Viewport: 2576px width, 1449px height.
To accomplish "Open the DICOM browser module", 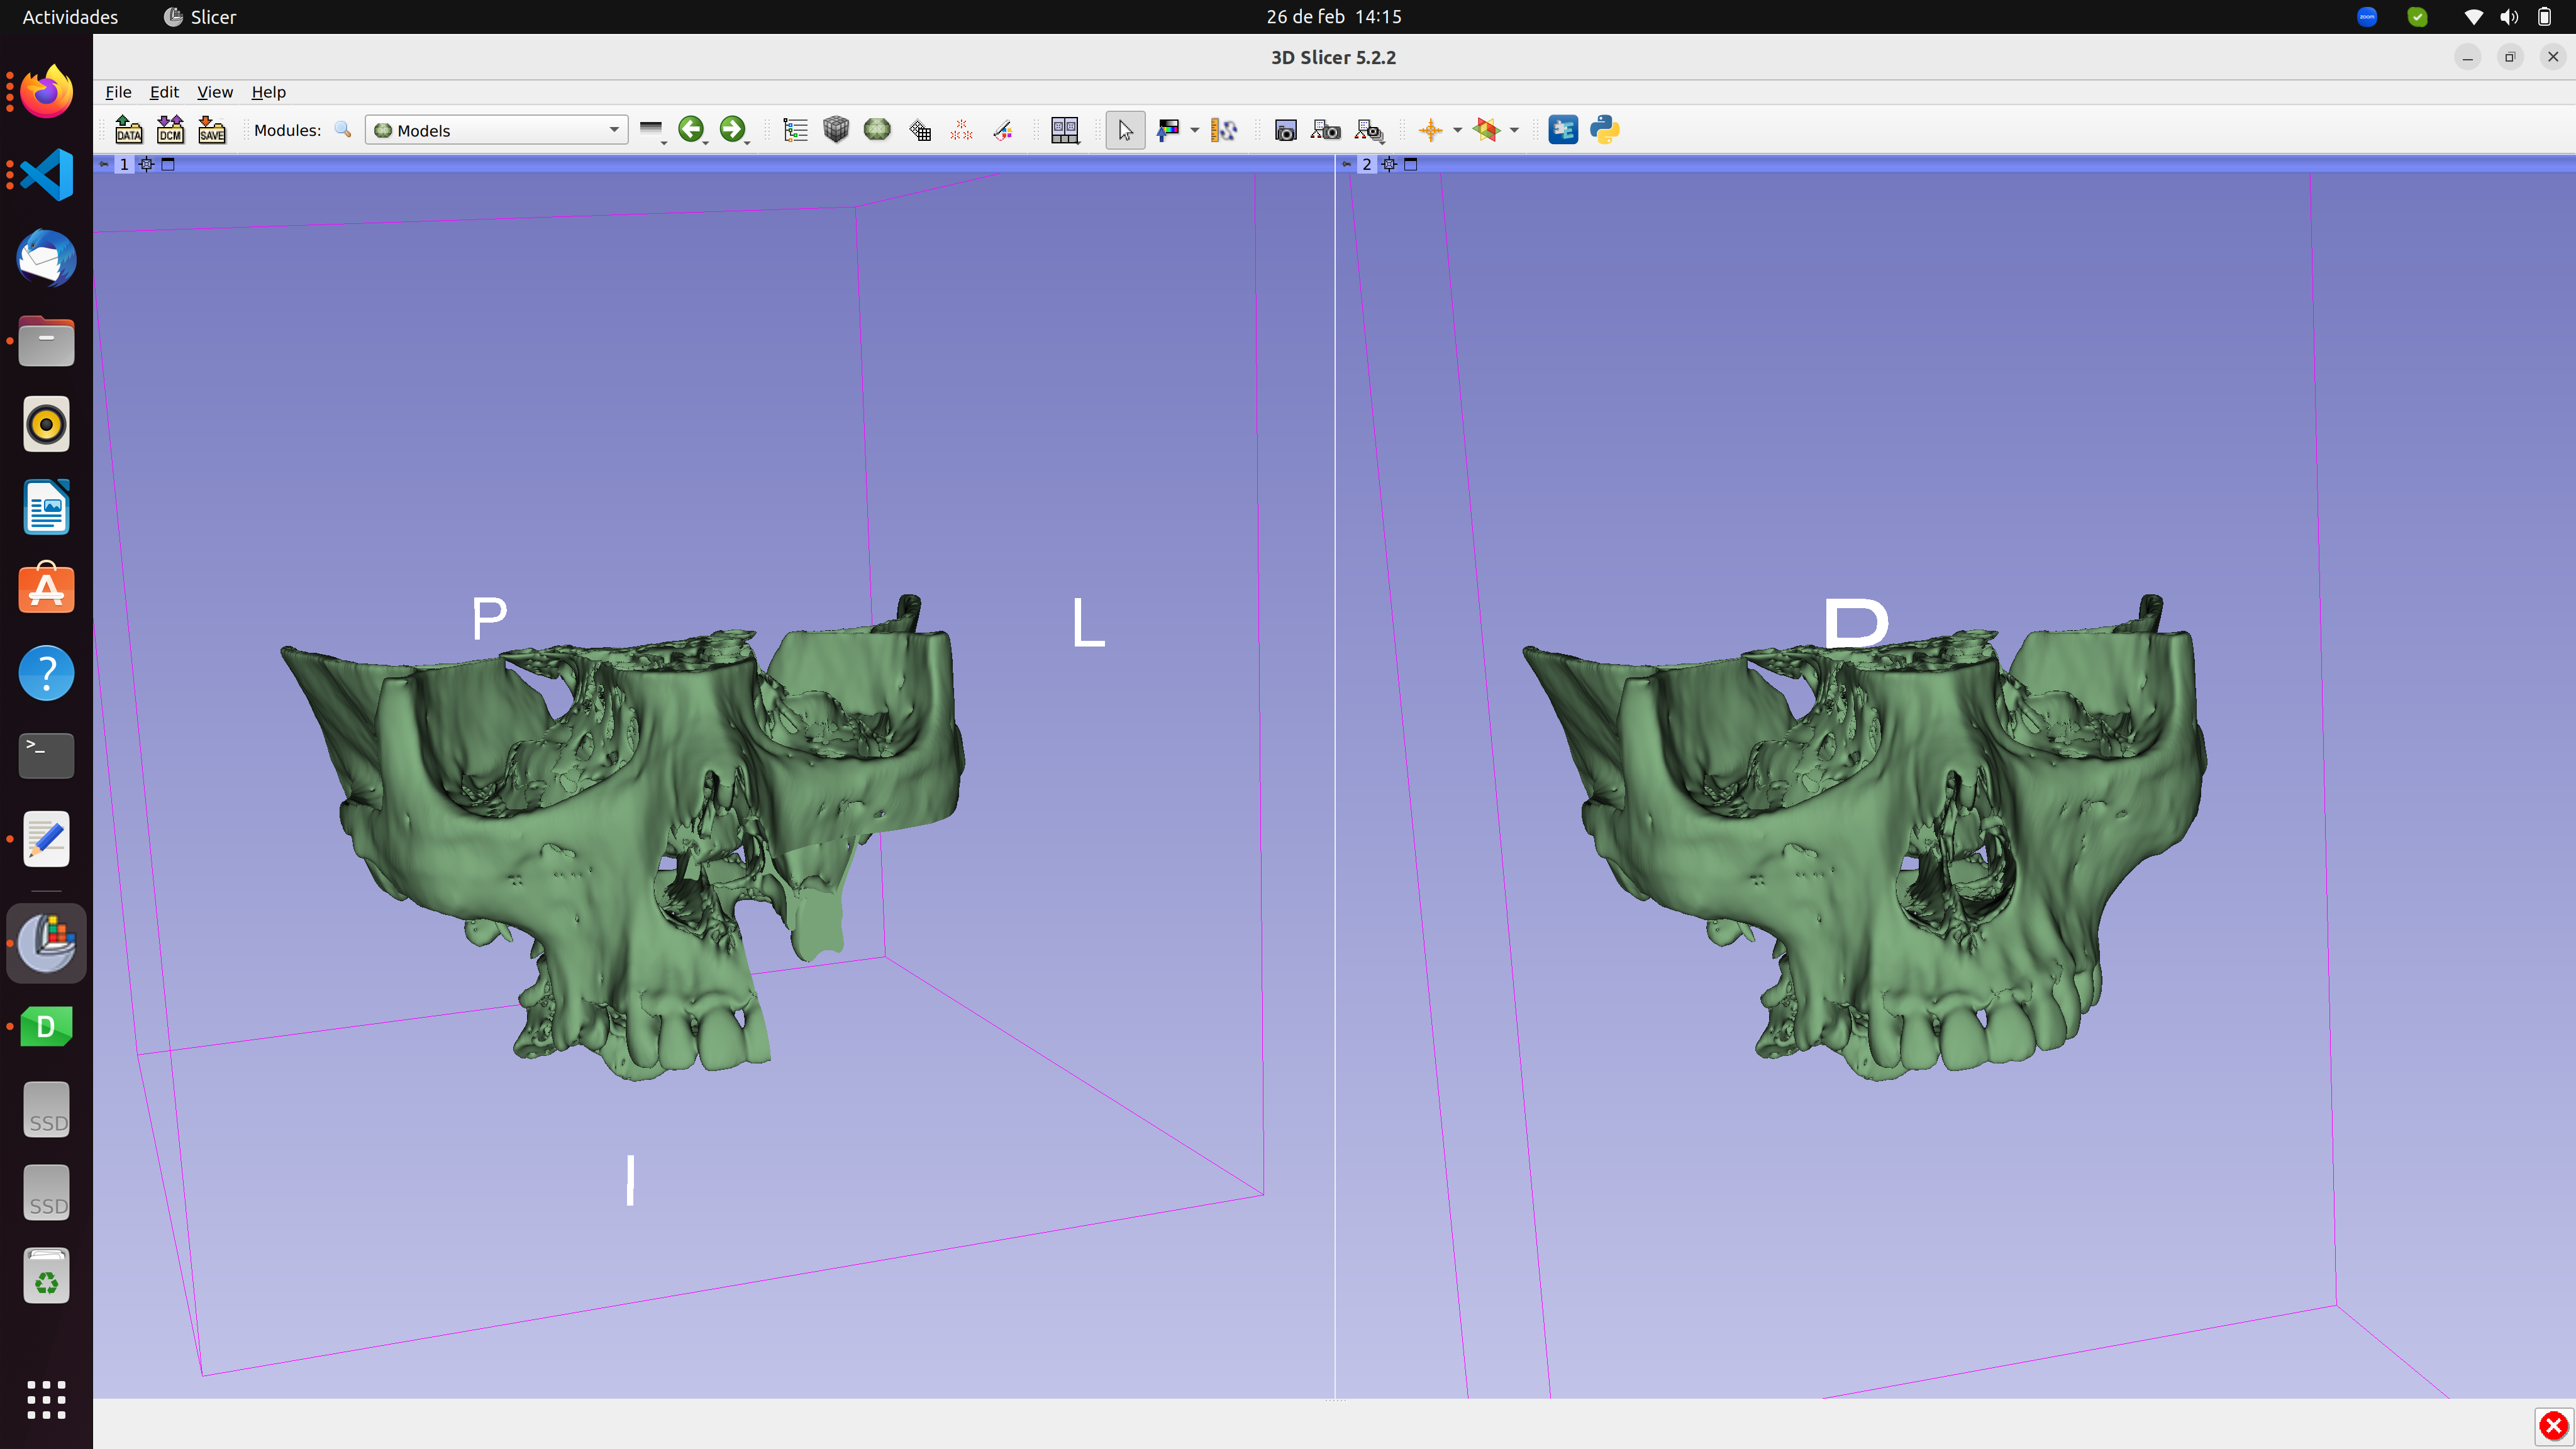I will (x=170, y=129).
